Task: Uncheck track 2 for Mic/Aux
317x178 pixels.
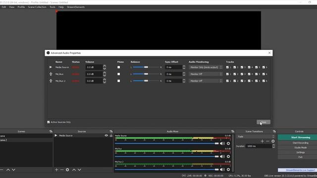Action: [x=235, y=74]
